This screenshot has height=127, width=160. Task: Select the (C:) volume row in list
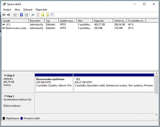tap(9, 24)
